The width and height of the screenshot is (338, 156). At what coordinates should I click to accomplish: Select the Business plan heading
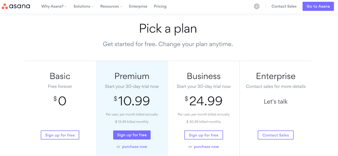click(x=204, y=76)
